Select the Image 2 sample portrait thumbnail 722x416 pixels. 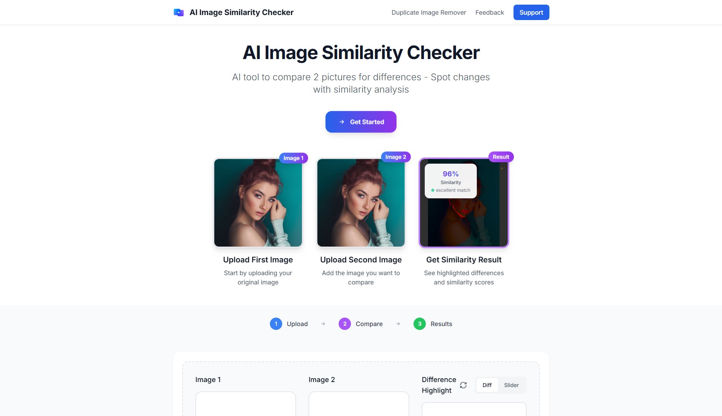(361, 203)
